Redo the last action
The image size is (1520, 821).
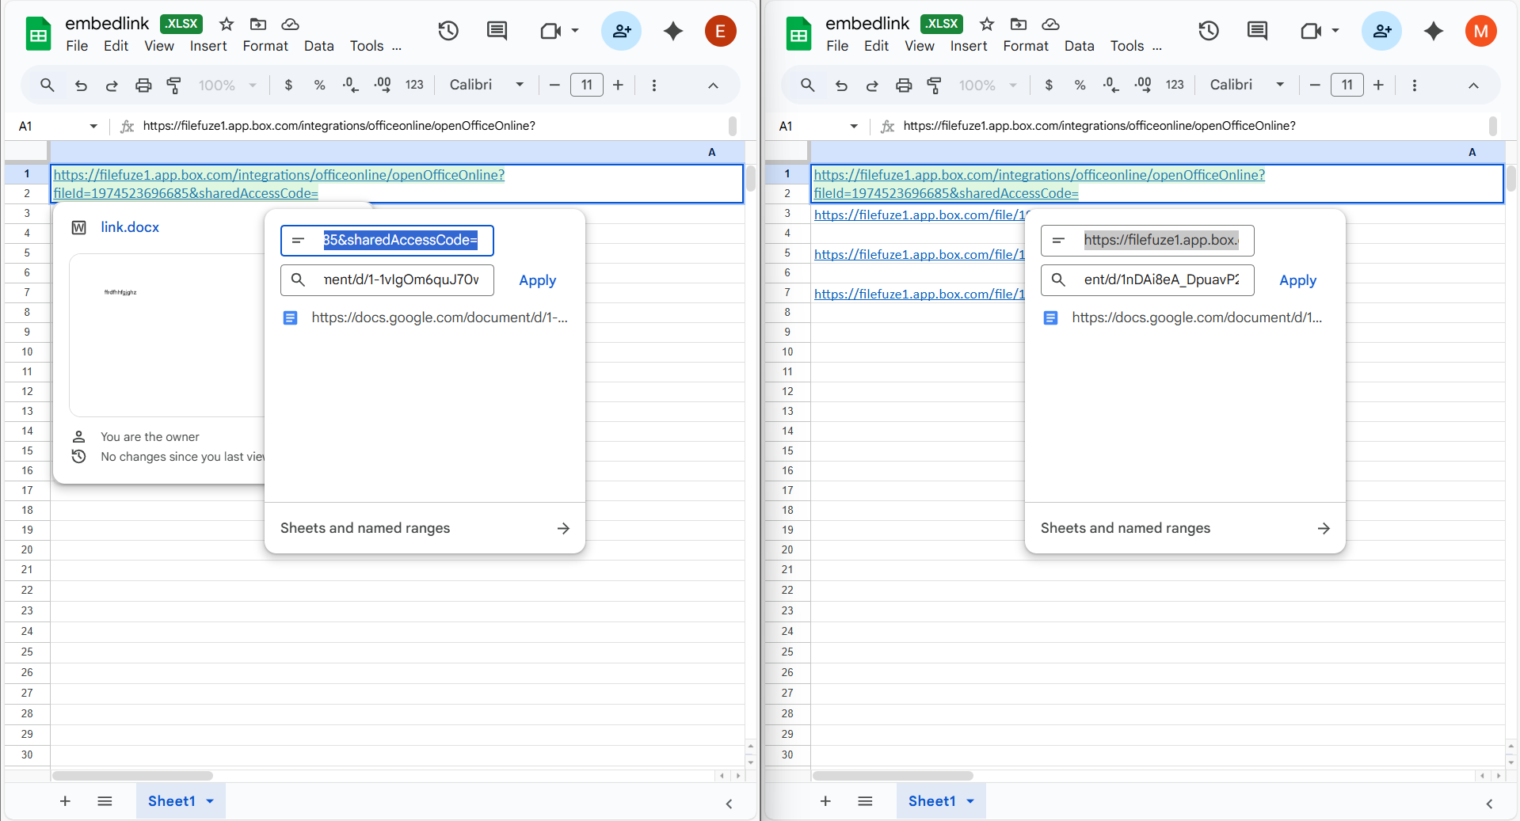(112, 85)
